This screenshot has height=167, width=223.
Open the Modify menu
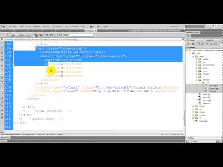tap(37, 26)
